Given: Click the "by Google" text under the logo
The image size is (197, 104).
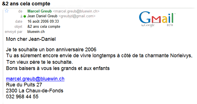Looking at the screenshot, I should pyautogui.click(x=148, y=25).
